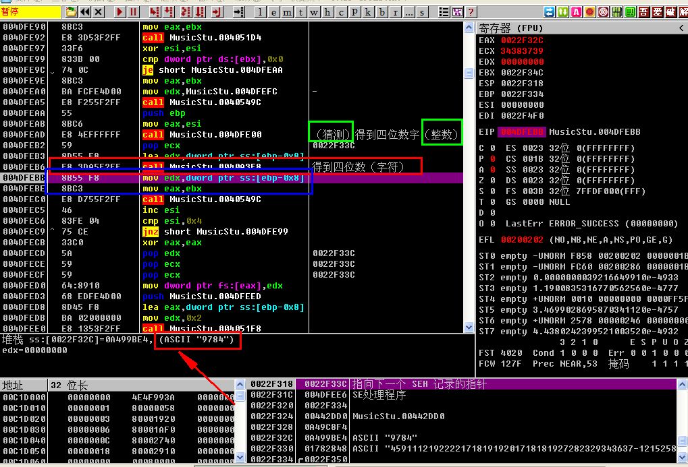Open Run trace with the ... button

(409, 12)
